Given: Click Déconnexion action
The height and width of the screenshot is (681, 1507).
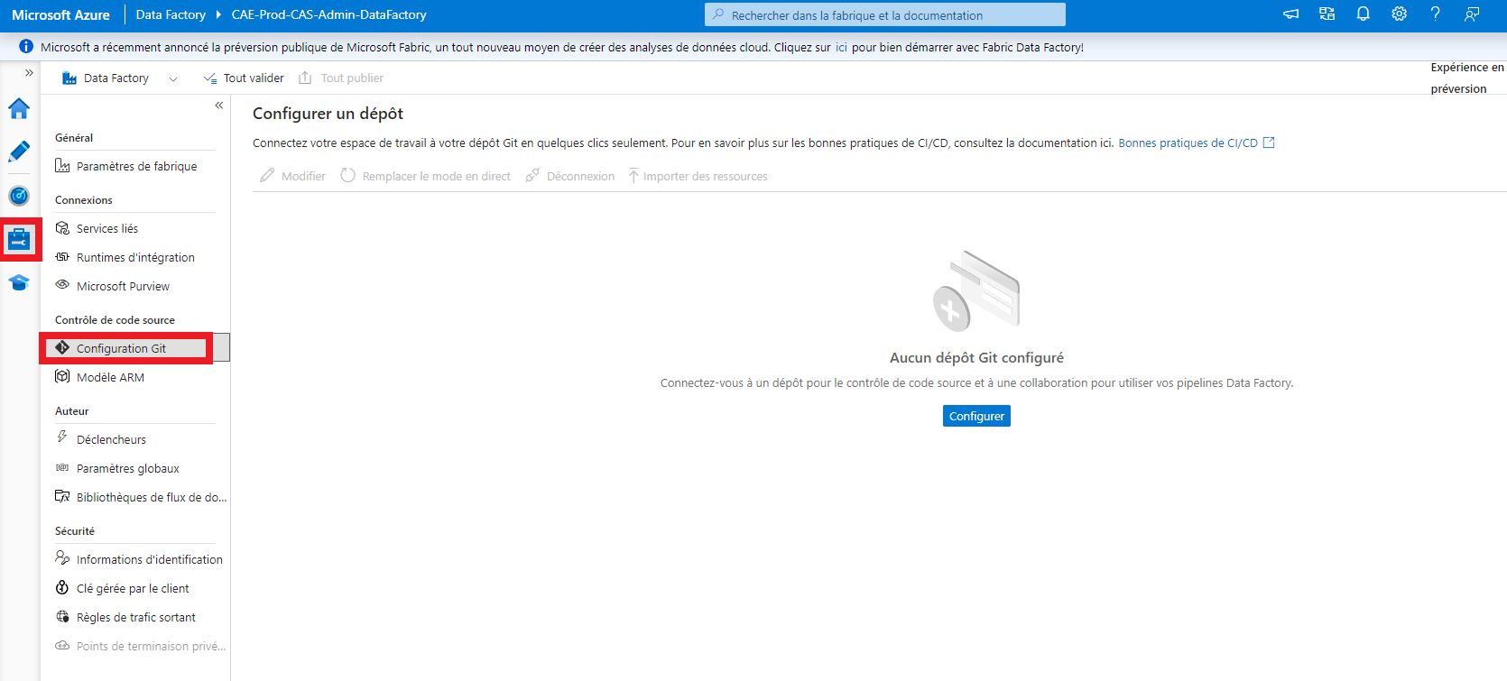Looking at the screenshot, I should (x=570, y=176).
